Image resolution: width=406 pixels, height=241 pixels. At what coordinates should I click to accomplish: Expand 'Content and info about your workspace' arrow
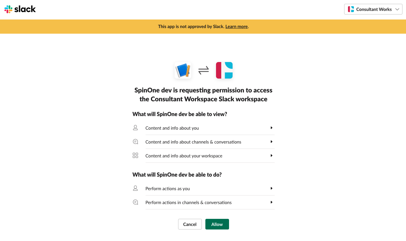point(271,156)
